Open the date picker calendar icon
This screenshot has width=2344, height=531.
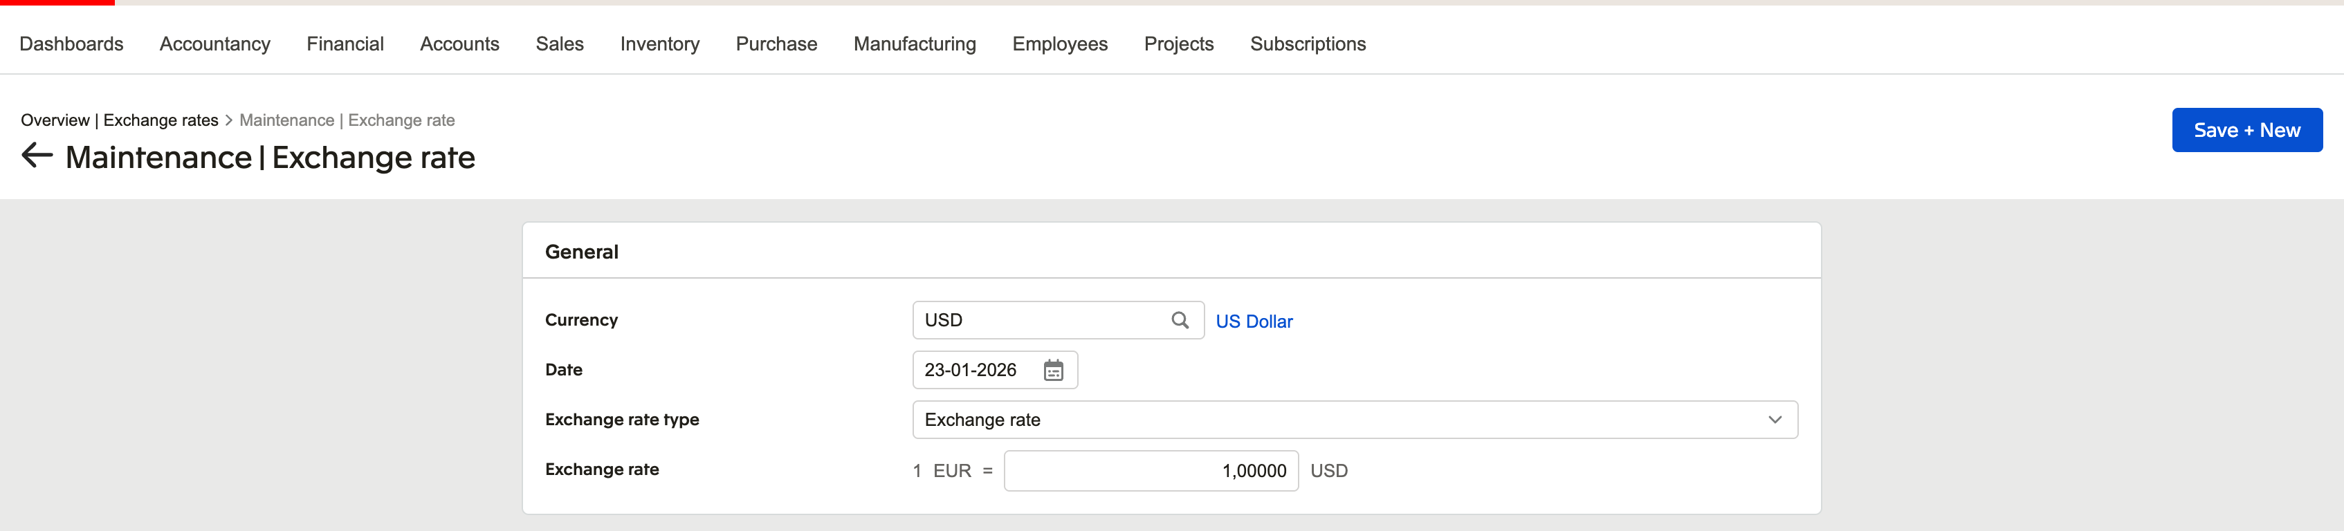point(1053,370)
